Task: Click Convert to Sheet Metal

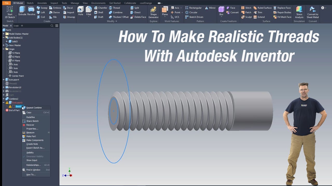Action: [313, 12]
